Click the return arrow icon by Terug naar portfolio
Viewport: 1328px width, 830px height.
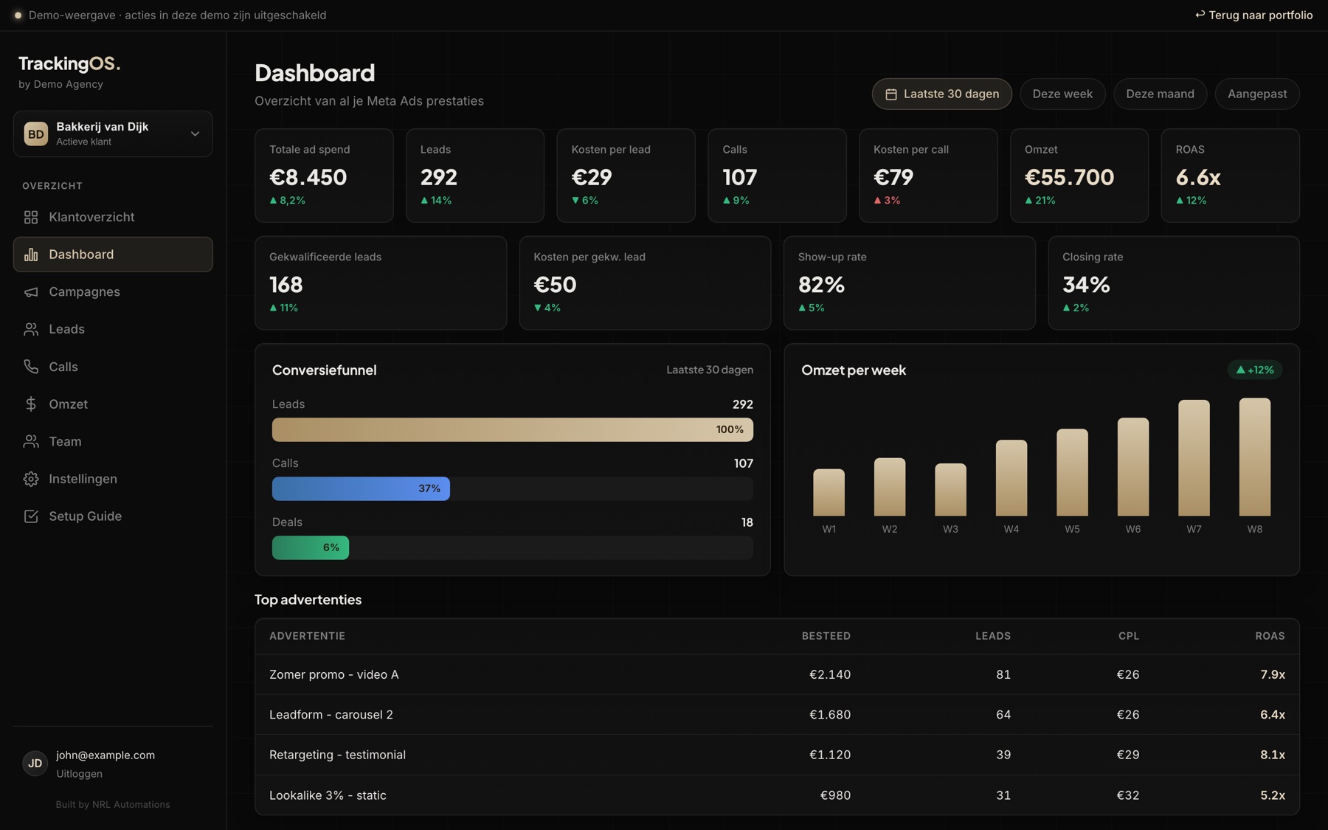1200,15
